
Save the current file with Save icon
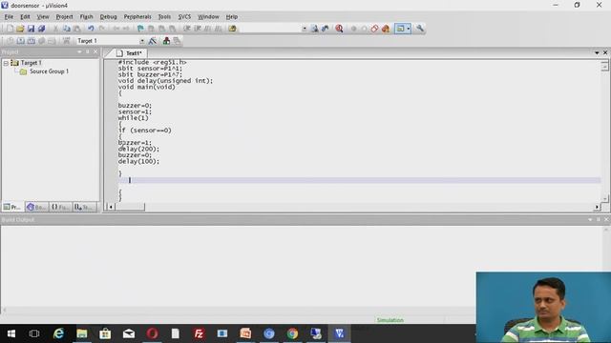click(31, 29)
